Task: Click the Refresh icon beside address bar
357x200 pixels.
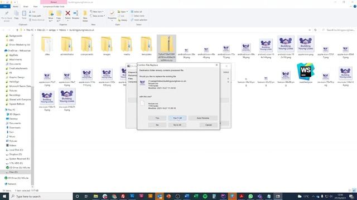Action: click(x=315, y=30)
